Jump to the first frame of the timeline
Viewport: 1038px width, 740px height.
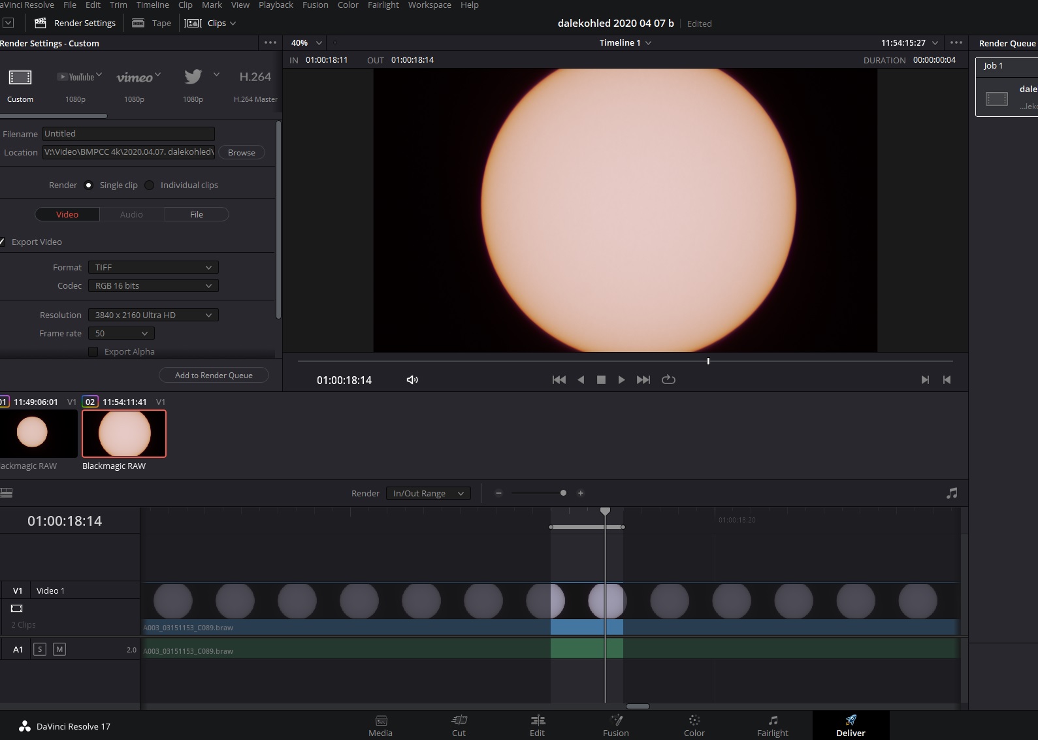point(559,379)
